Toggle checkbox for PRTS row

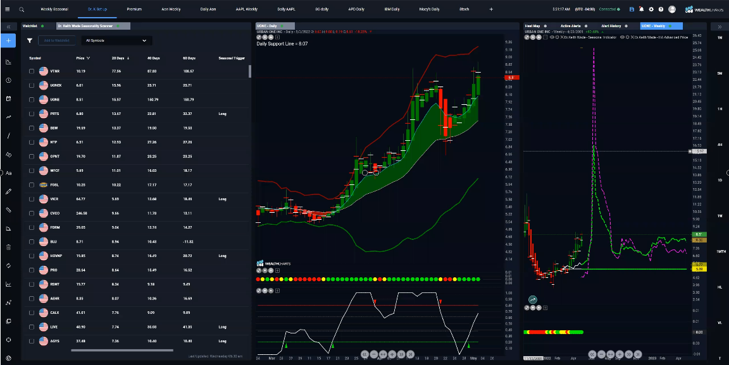32,114
